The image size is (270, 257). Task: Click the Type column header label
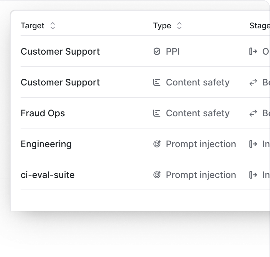[162, 26]
